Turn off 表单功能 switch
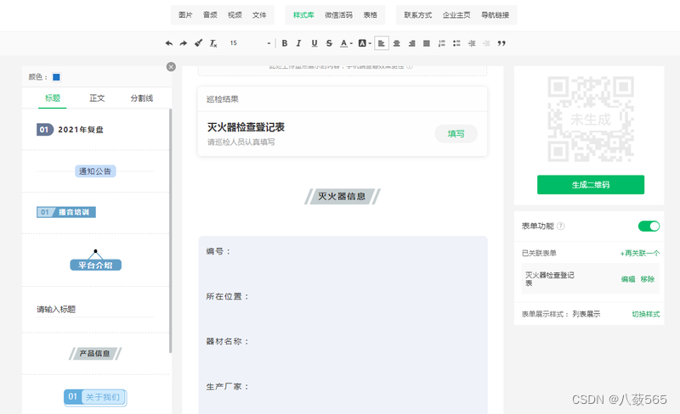Image resolution: width=680 pixels, height=414 pixels. pos(649,226)
